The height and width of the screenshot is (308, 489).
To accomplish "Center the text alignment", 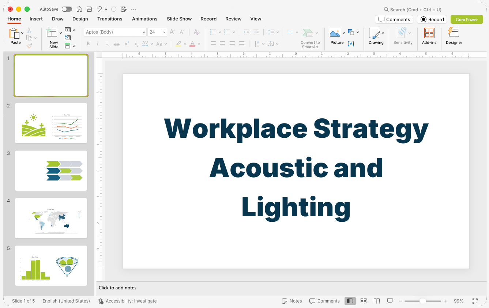I will (223, 44).
